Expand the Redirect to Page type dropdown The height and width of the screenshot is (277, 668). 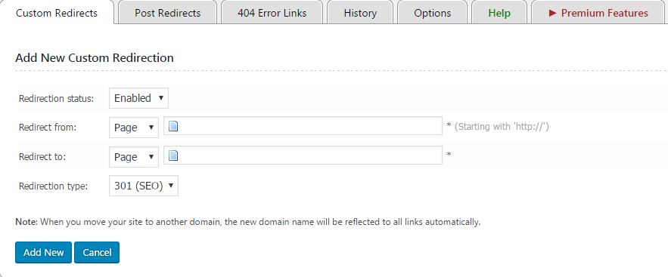[134, 157]
